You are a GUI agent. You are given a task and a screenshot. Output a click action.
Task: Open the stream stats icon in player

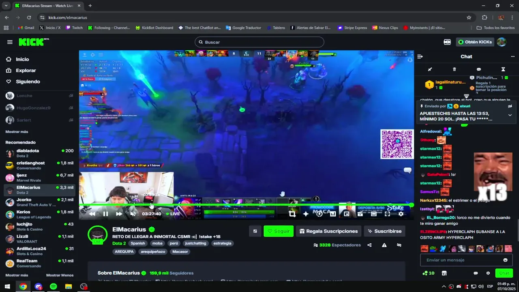(333, 214)
